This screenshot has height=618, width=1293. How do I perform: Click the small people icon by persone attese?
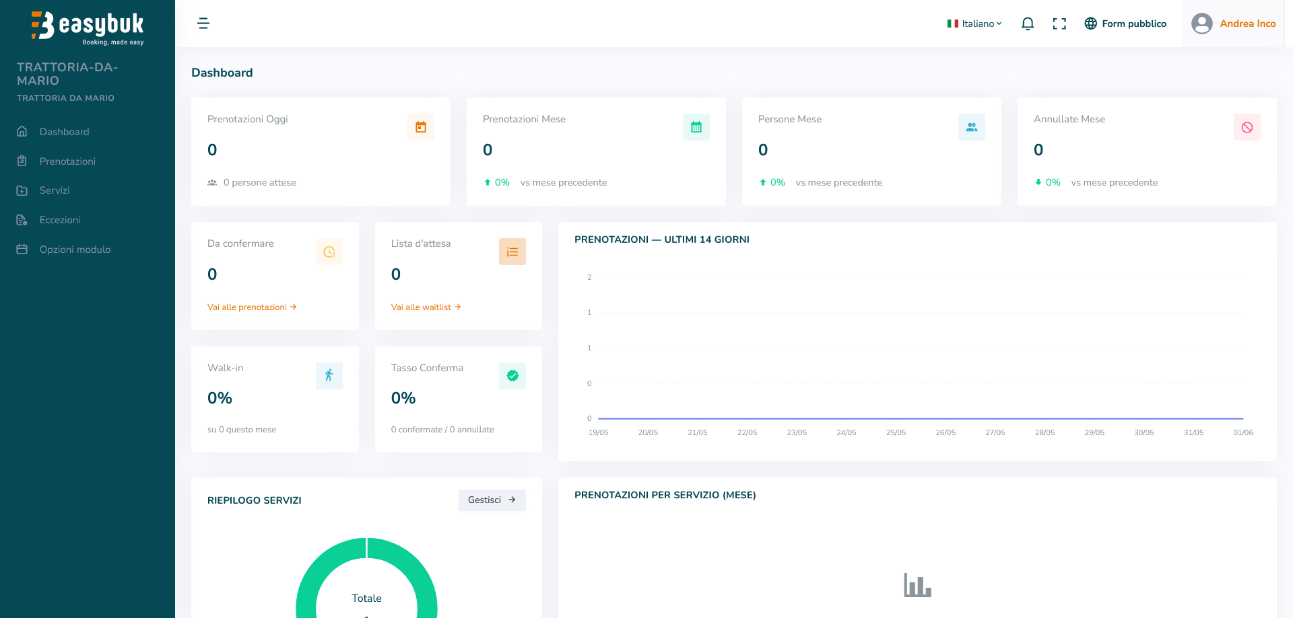pyautogui.click(x=212, y=182)
